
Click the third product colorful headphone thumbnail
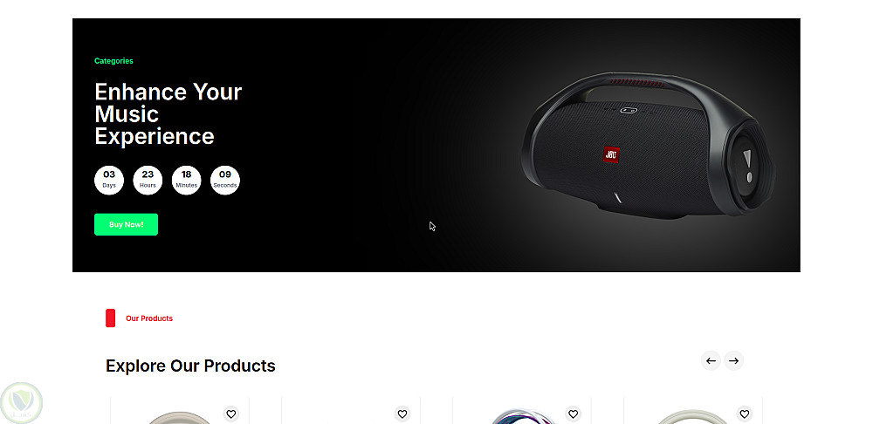click(523, 416)
